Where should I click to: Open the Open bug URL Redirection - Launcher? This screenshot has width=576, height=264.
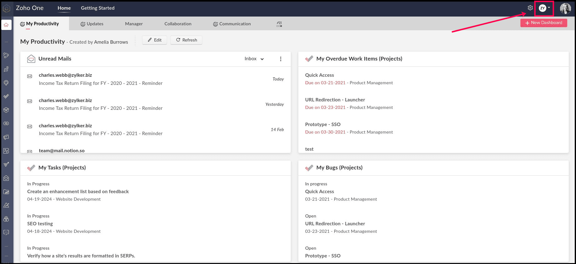[x=335, y=224]
